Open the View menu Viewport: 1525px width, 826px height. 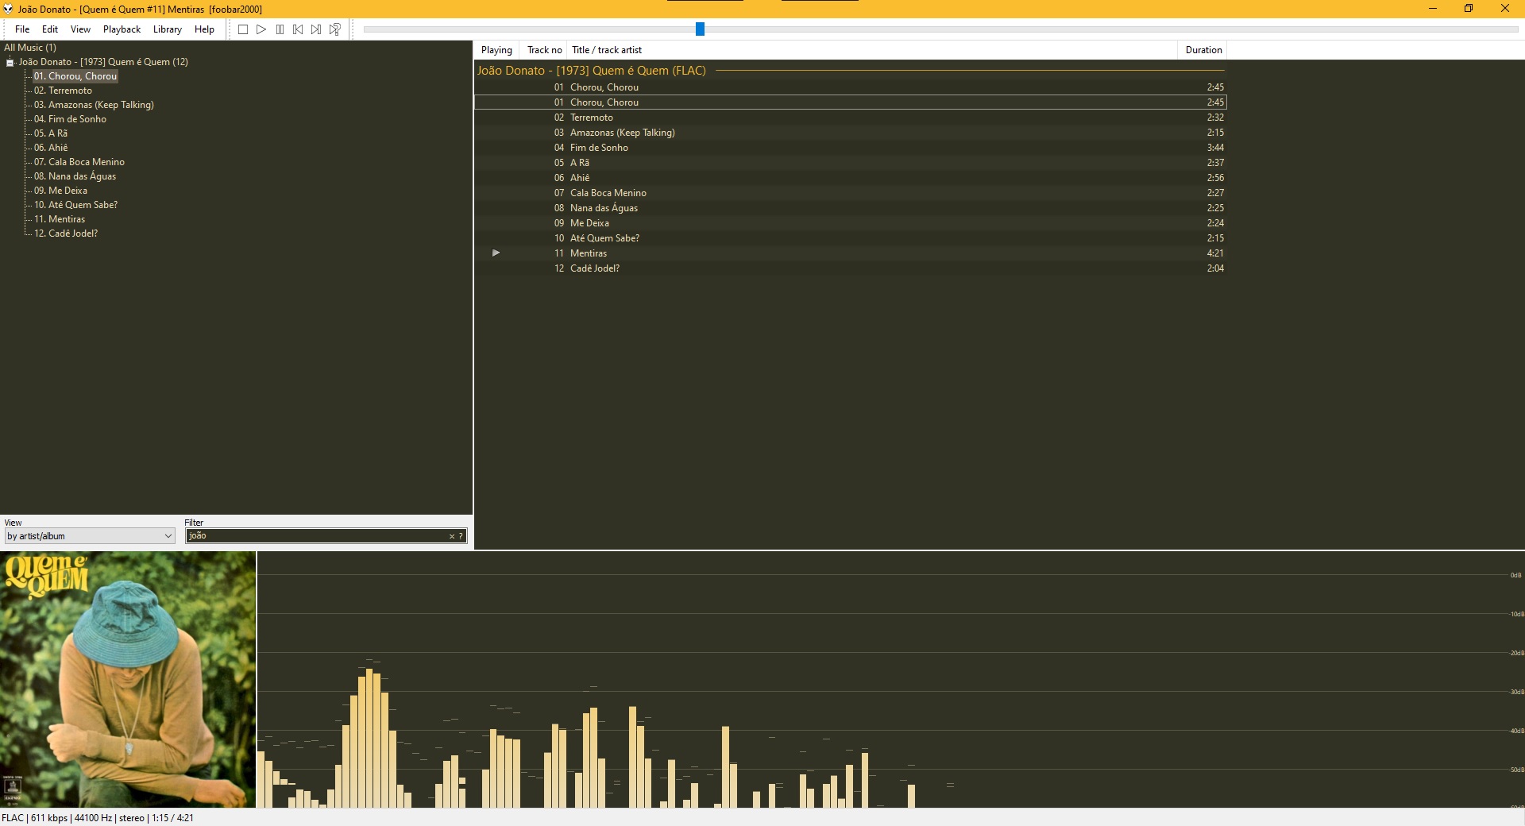pos(80,29)
